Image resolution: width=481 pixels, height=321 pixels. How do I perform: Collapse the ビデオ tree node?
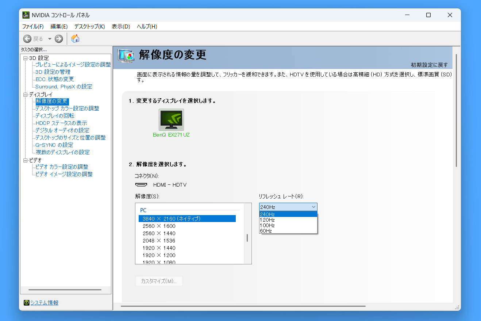25,160
